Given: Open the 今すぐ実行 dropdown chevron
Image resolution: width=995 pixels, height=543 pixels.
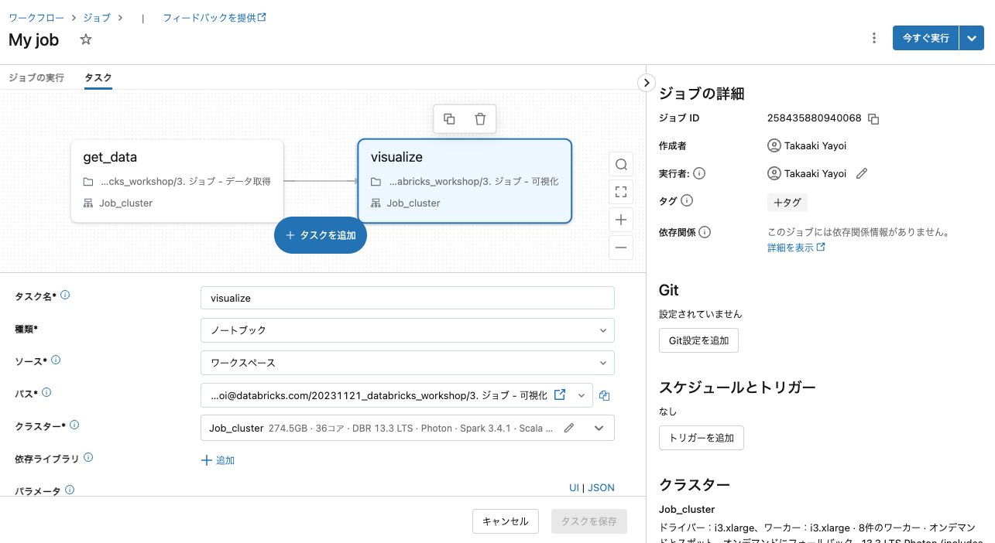Looking at the screenshot, I should 972,37.
